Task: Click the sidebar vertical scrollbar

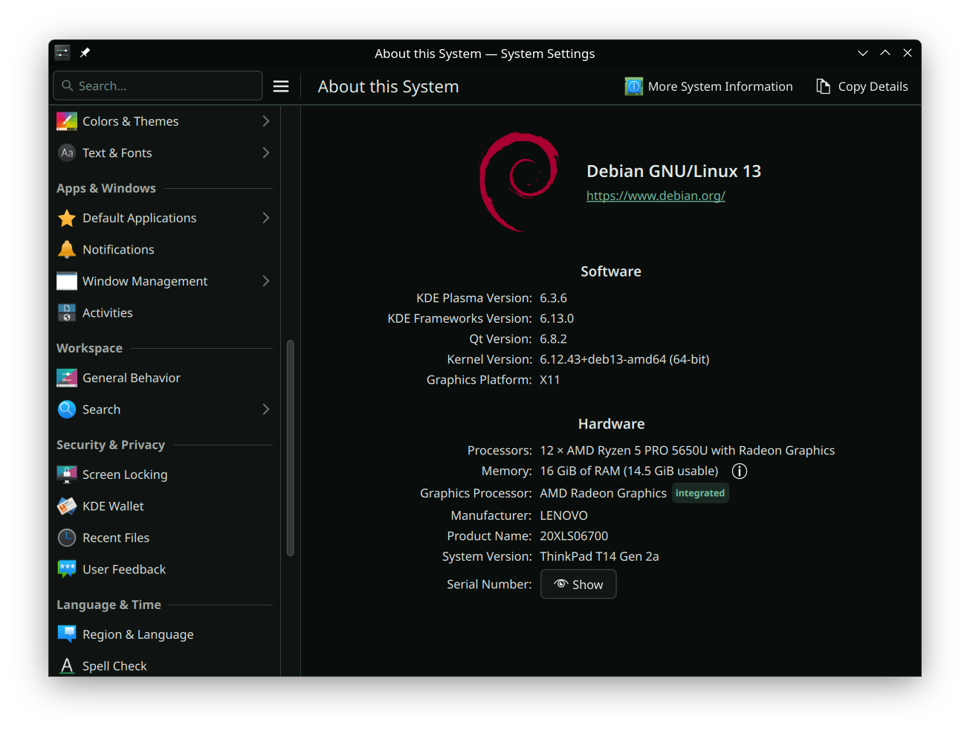Action: pos(291,448)
